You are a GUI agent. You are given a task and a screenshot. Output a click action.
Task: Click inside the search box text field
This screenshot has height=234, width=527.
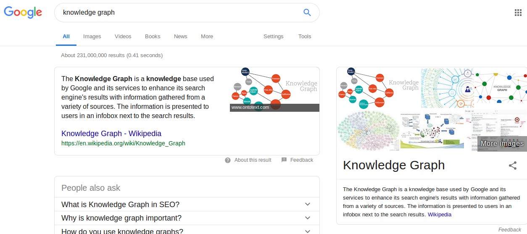[179, 13]
